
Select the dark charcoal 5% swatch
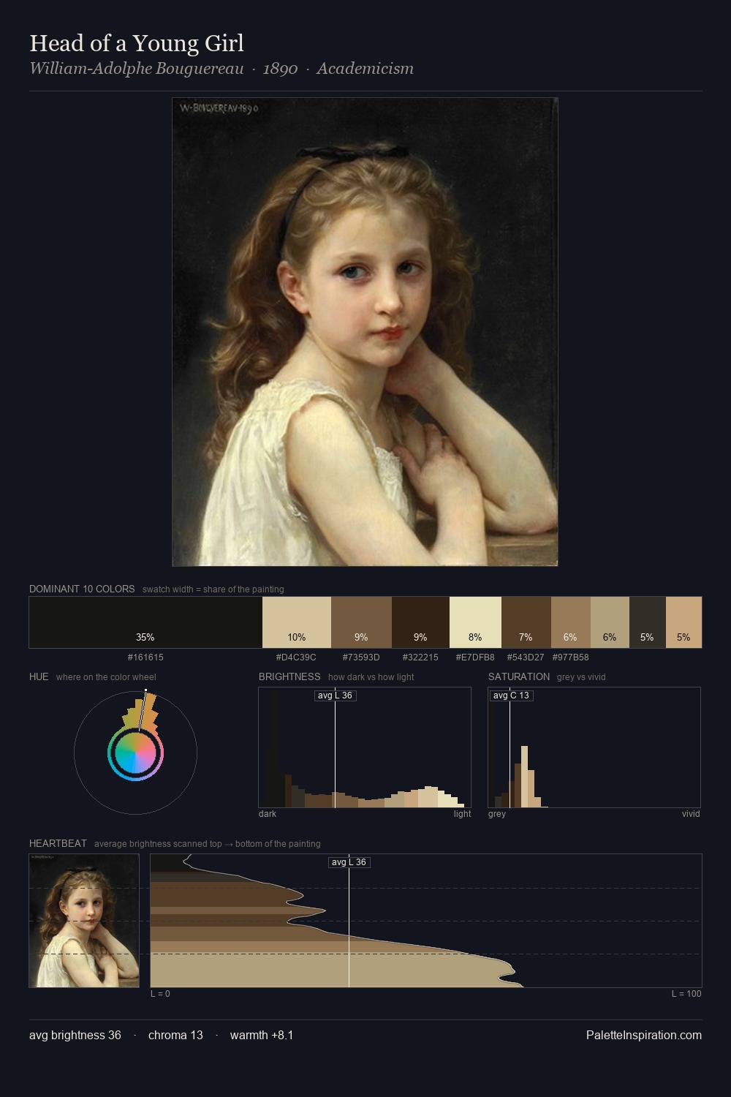click(648, 622)
